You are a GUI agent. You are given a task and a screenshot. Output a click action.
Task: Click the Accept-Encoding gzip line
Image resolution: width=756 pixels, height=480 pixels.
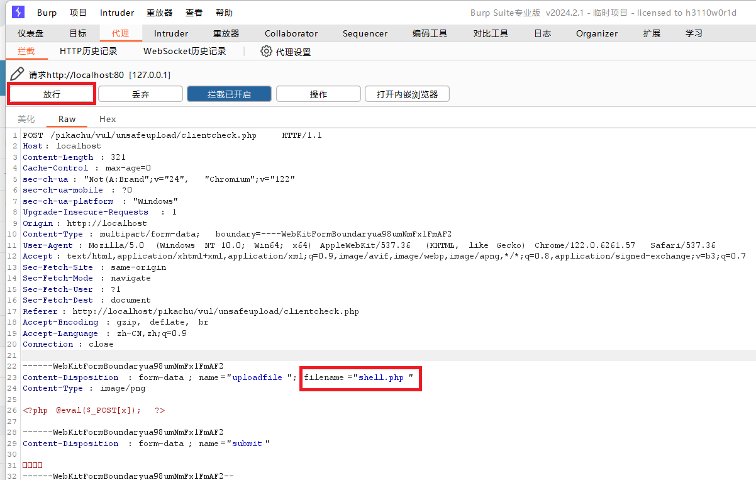point(116,322)
